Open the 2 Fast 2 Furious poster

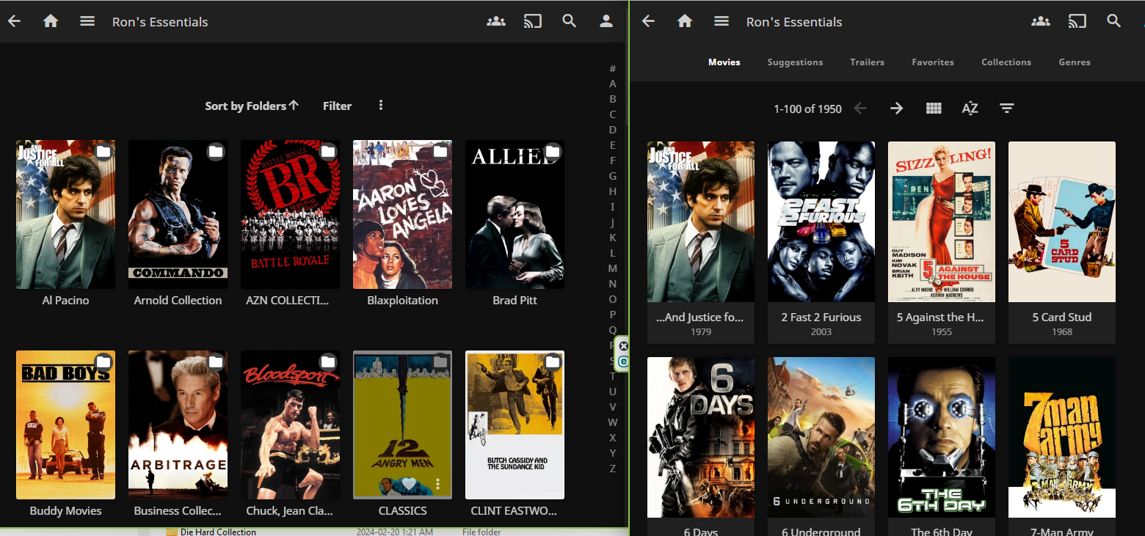click(821, 221)
